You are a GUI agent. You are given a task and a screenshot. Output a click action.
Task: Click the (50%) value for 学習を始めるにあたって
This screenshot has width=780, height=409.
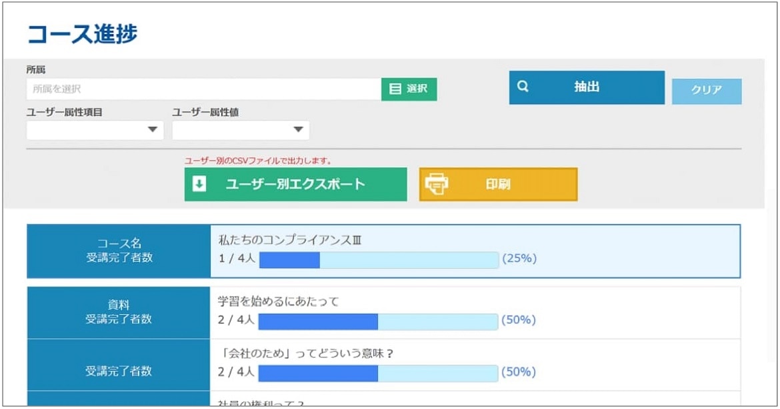pos(519,320)
